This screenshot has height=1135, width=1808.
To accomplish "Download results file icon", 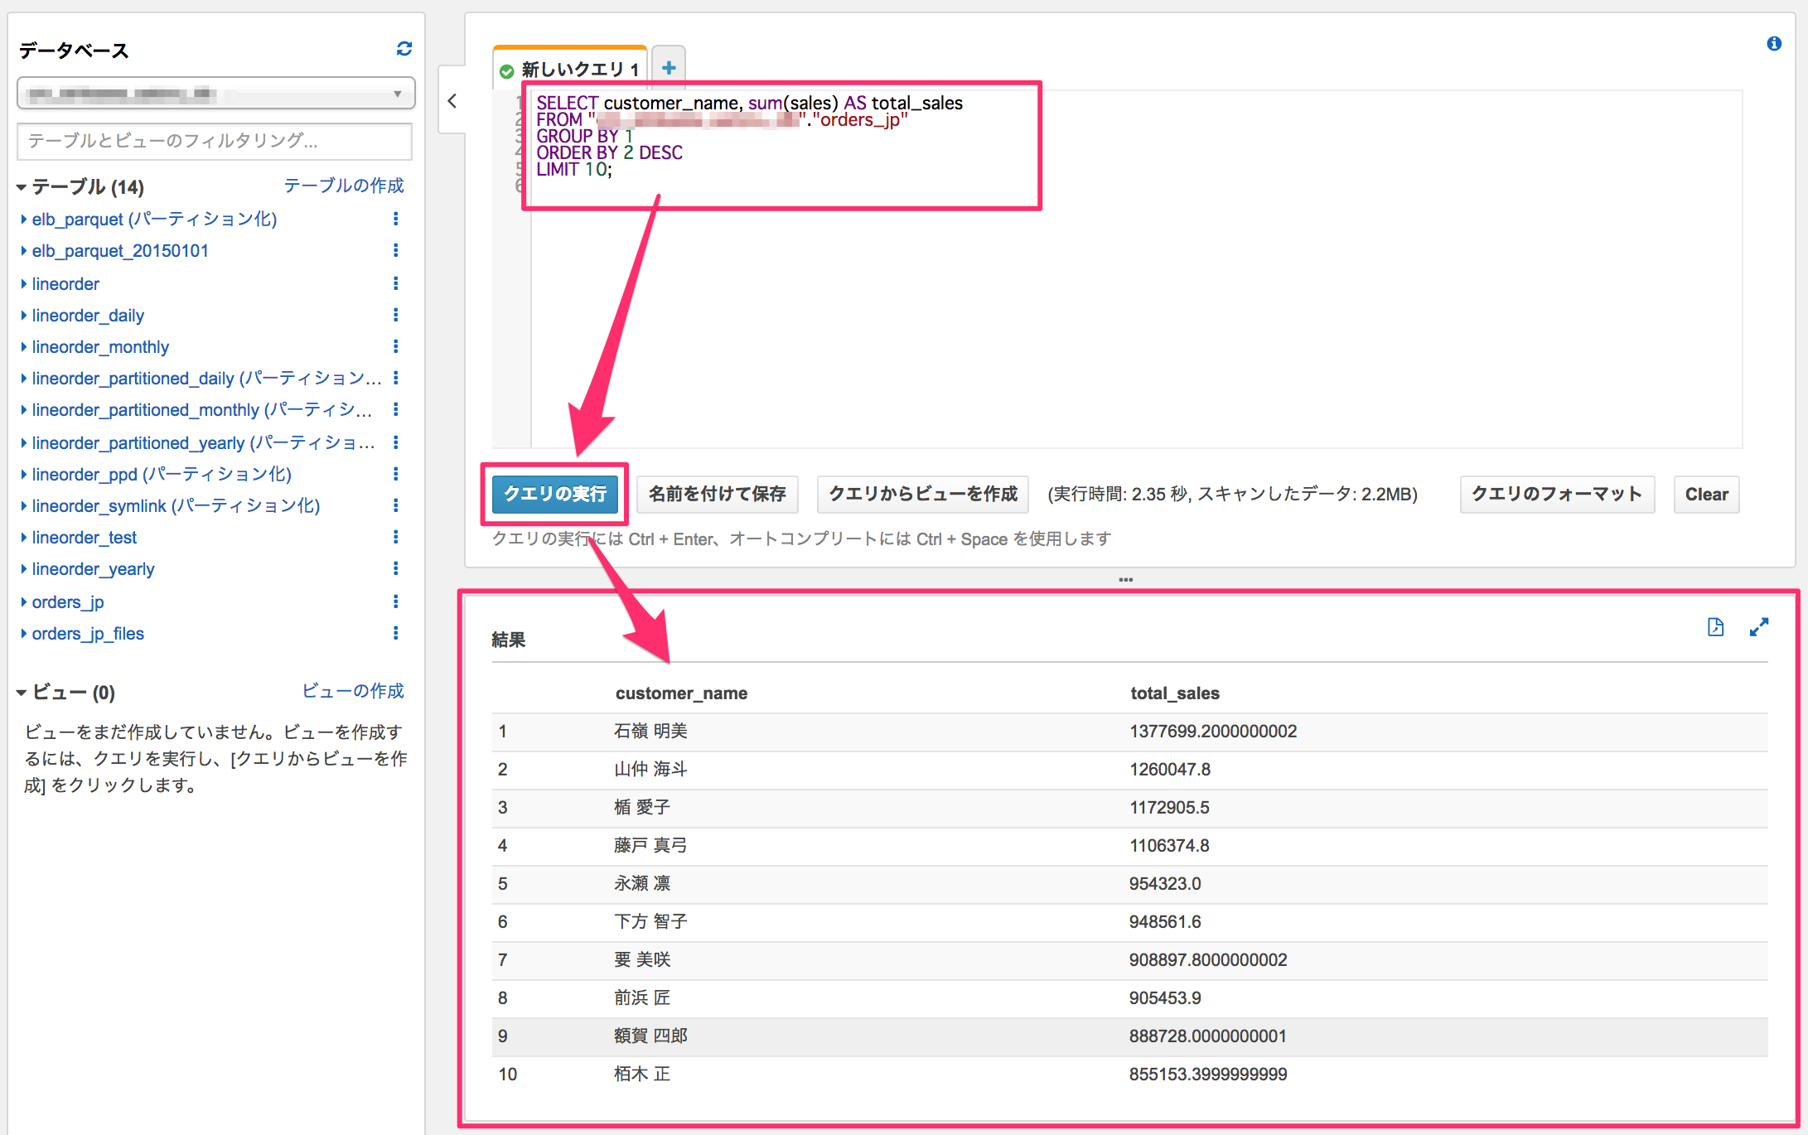I will (x=1715, y=627).
